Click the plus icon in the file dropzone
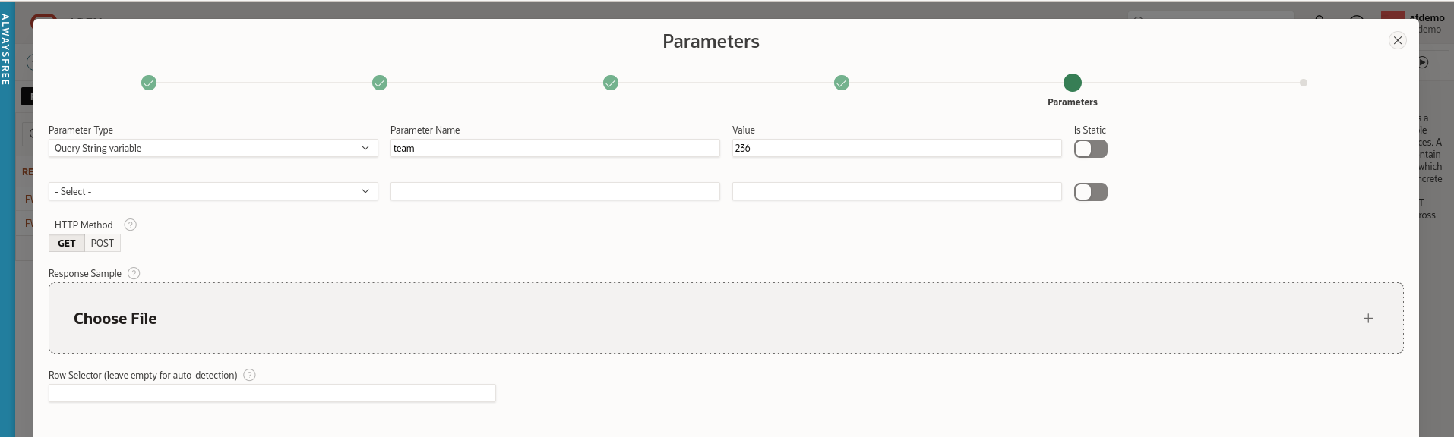 1368,318
